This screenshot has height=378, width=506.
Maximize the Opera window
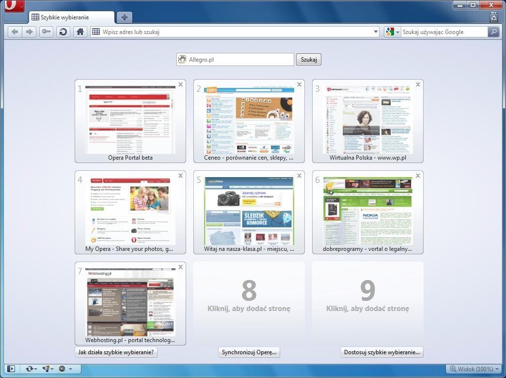pyautogui.click(x=473, y=5)
